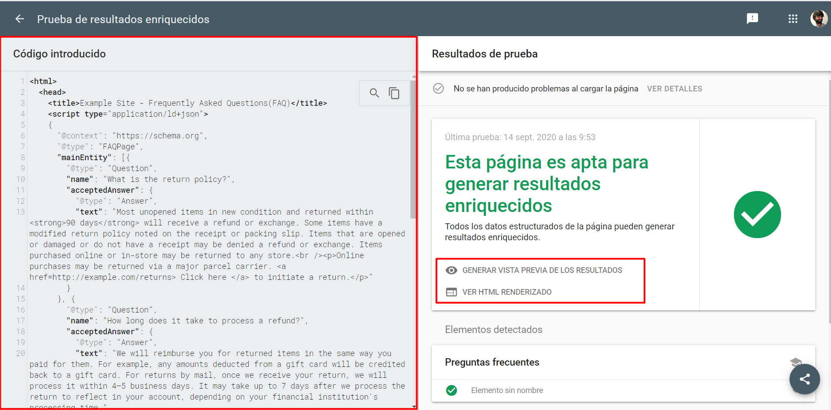Expand the Preguntas frecuentes section

tap(492, 363)
